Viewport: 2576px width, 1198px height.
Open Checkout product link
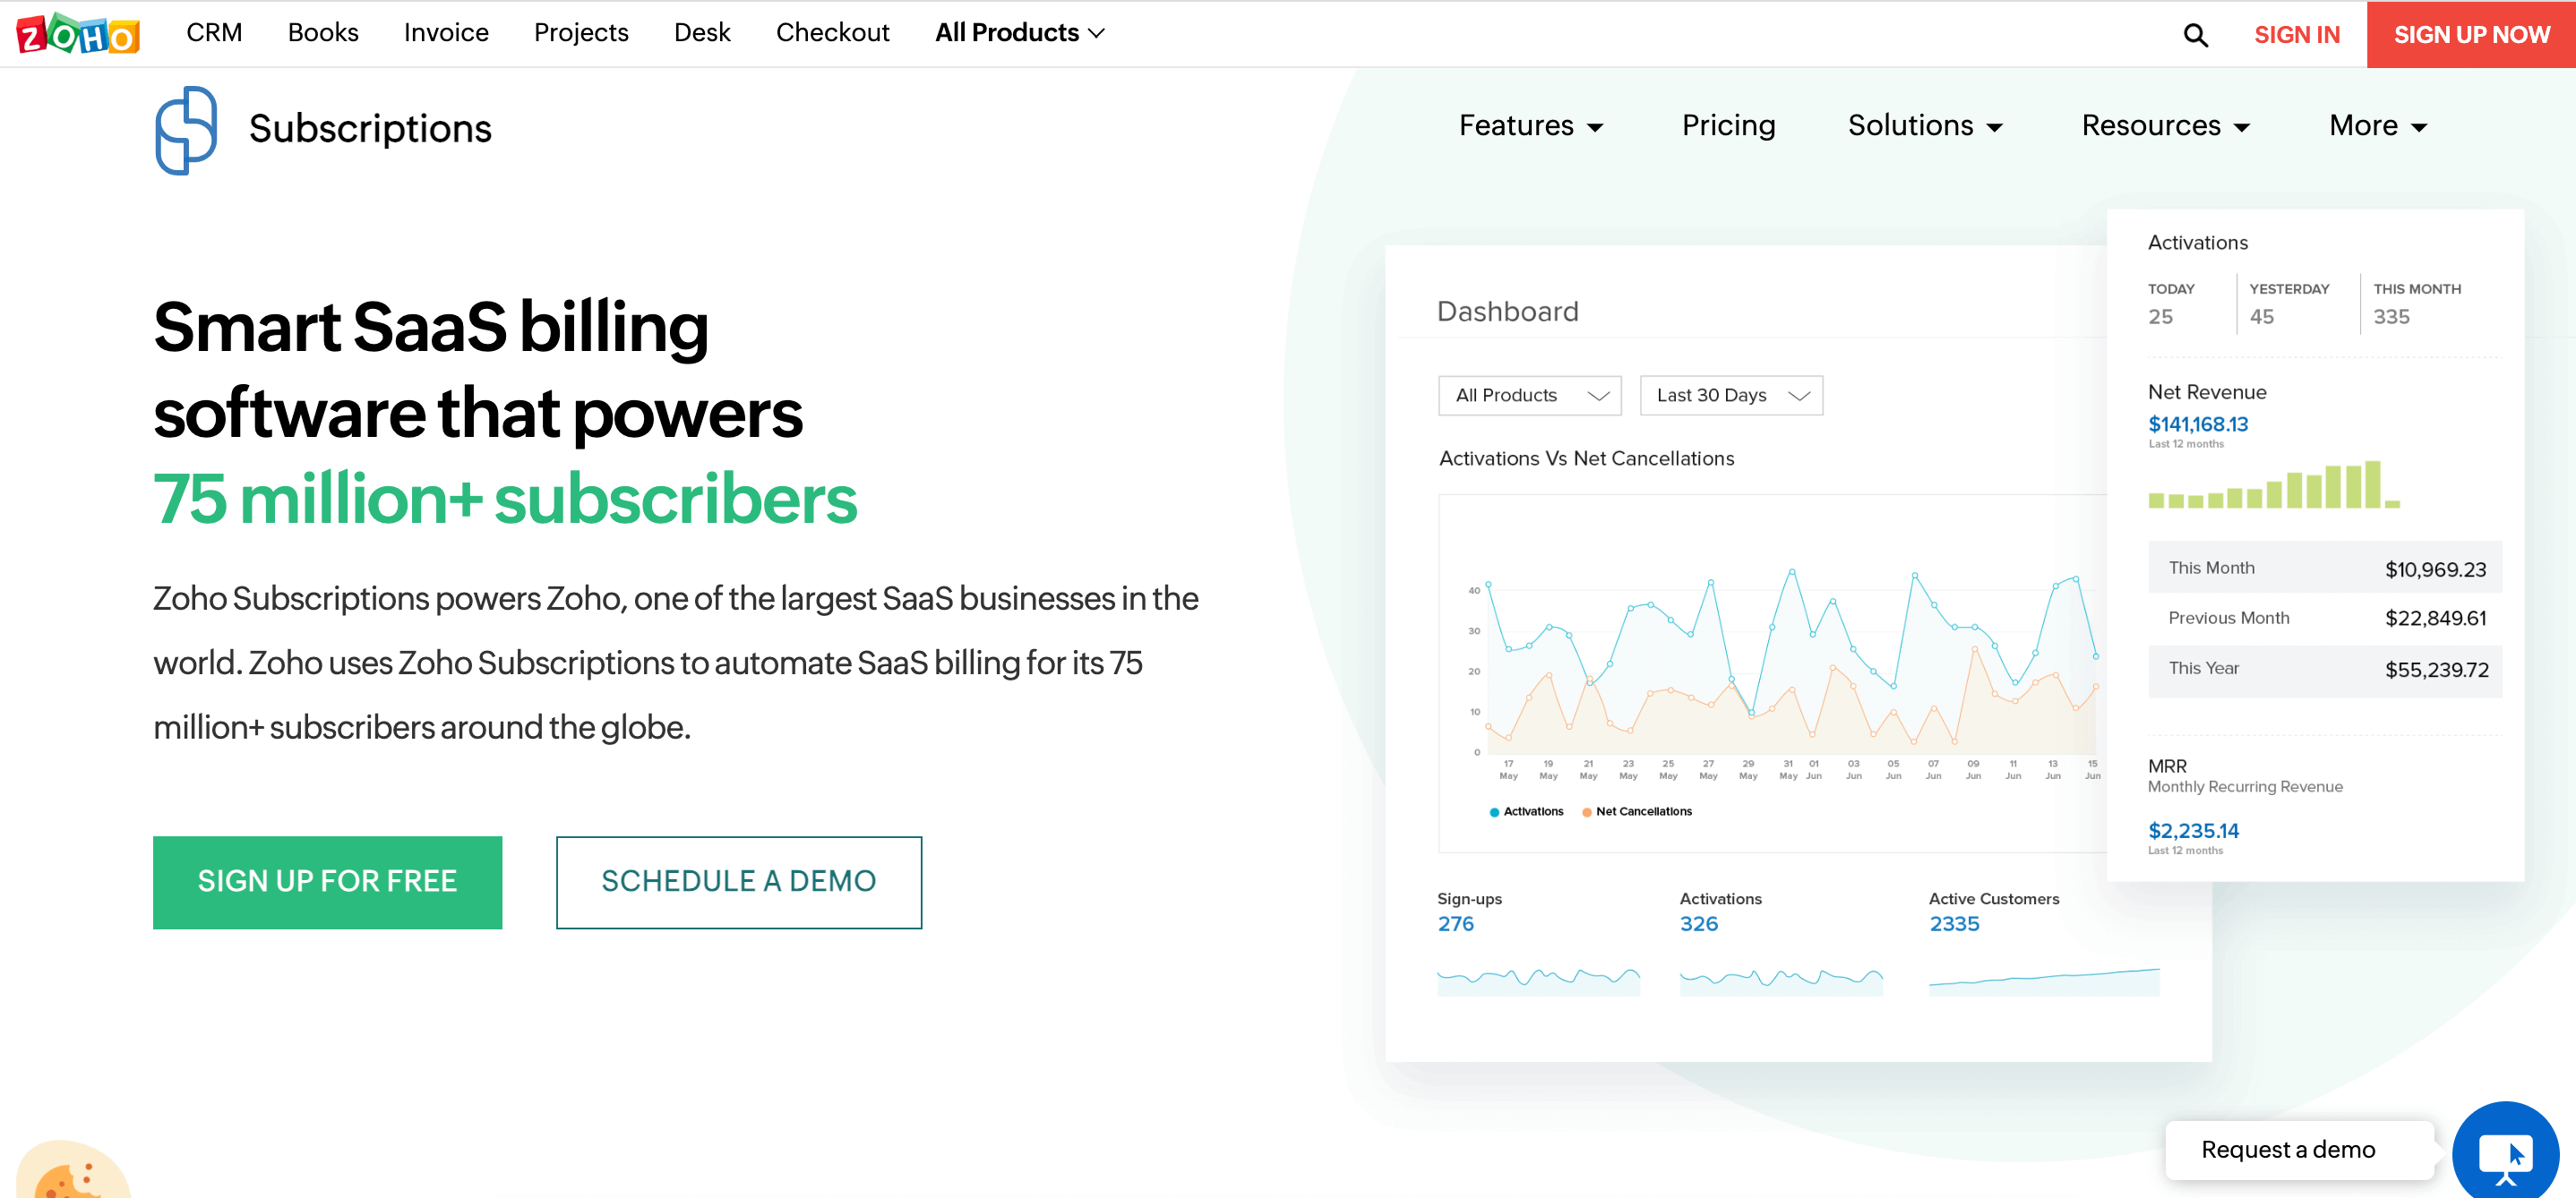[x=832, y=33]
